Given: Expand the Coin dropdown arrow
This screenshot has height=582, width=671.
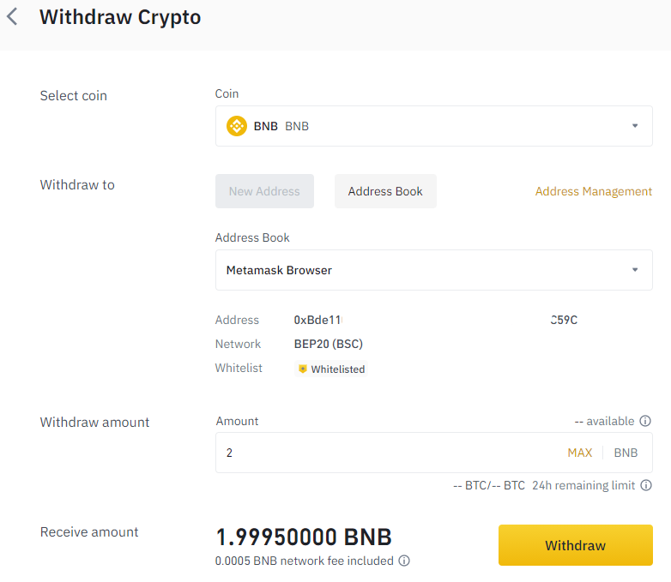Looking at the screenshot, I should tap(635, 126).
